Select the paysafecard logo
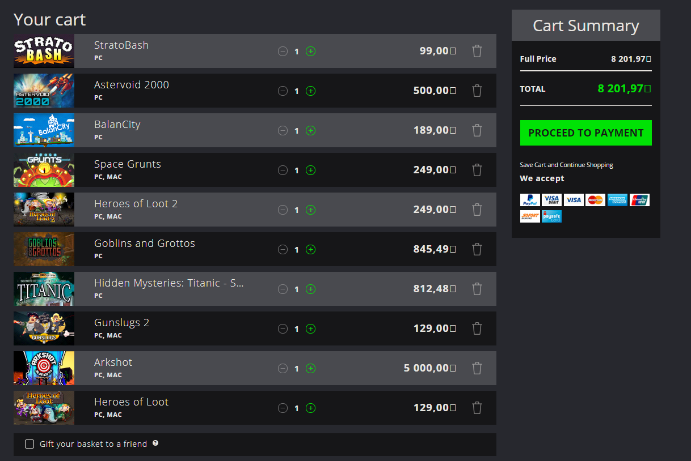This screenshot has width=691, height=461. (x=551, y=216)
